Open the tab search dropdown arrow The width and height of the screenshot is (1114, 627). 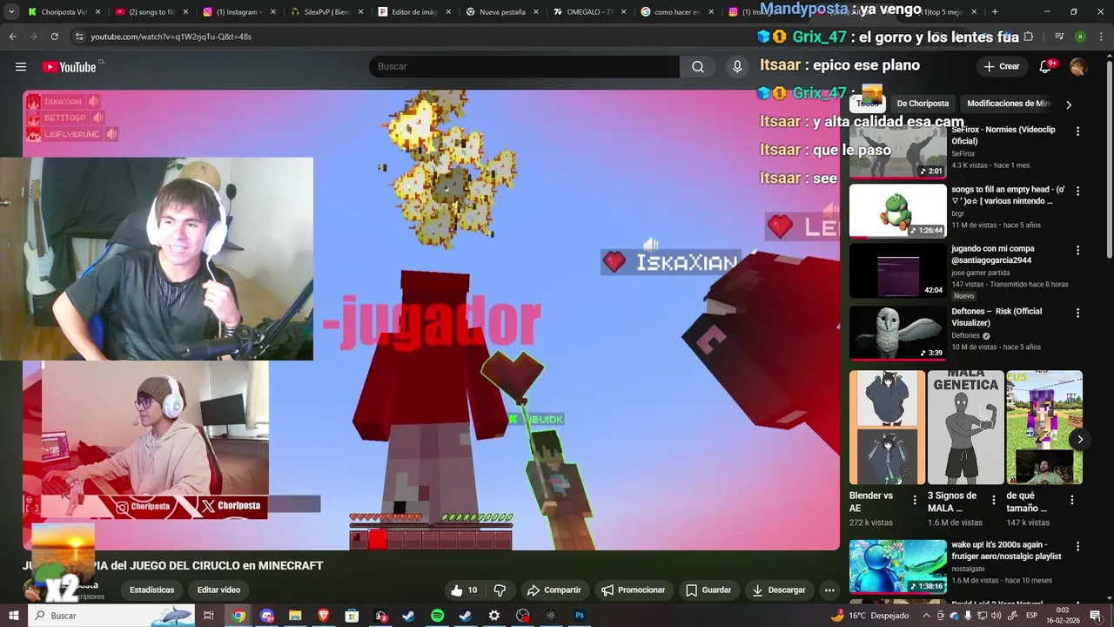pos(11,12)
